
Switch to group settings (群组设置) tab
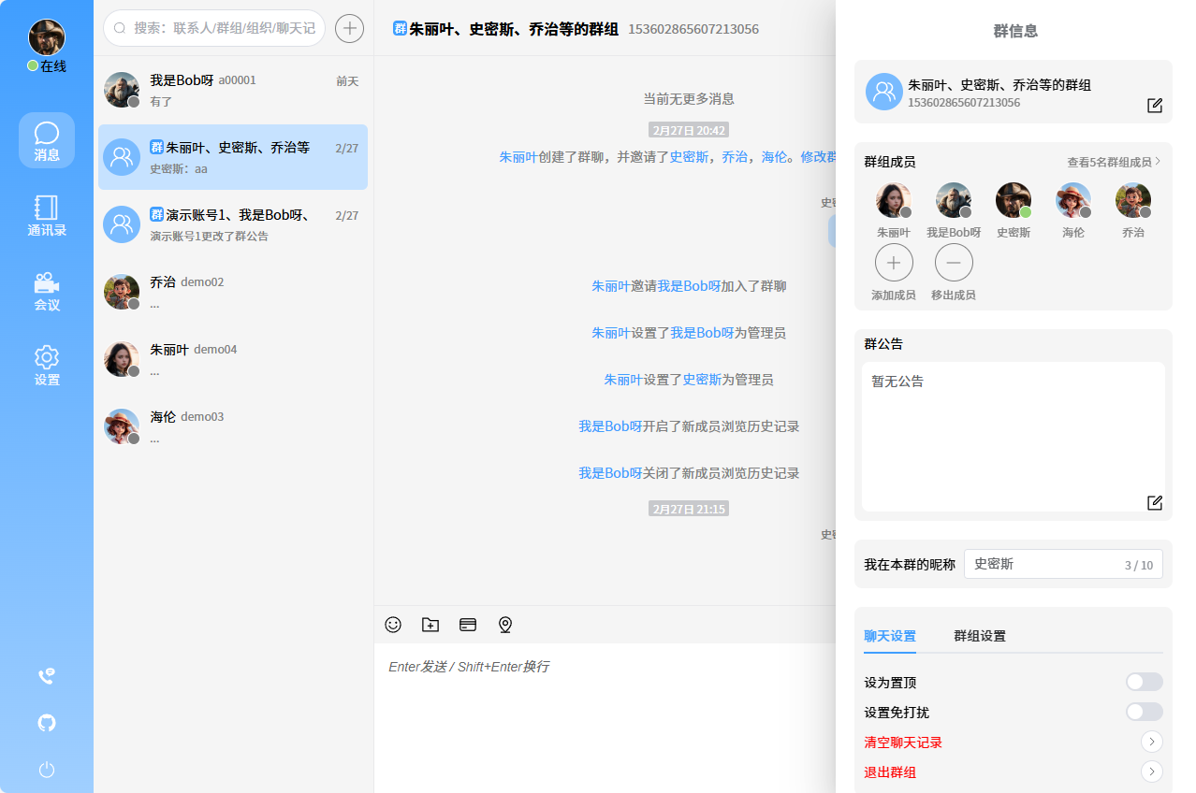point(980,636)
